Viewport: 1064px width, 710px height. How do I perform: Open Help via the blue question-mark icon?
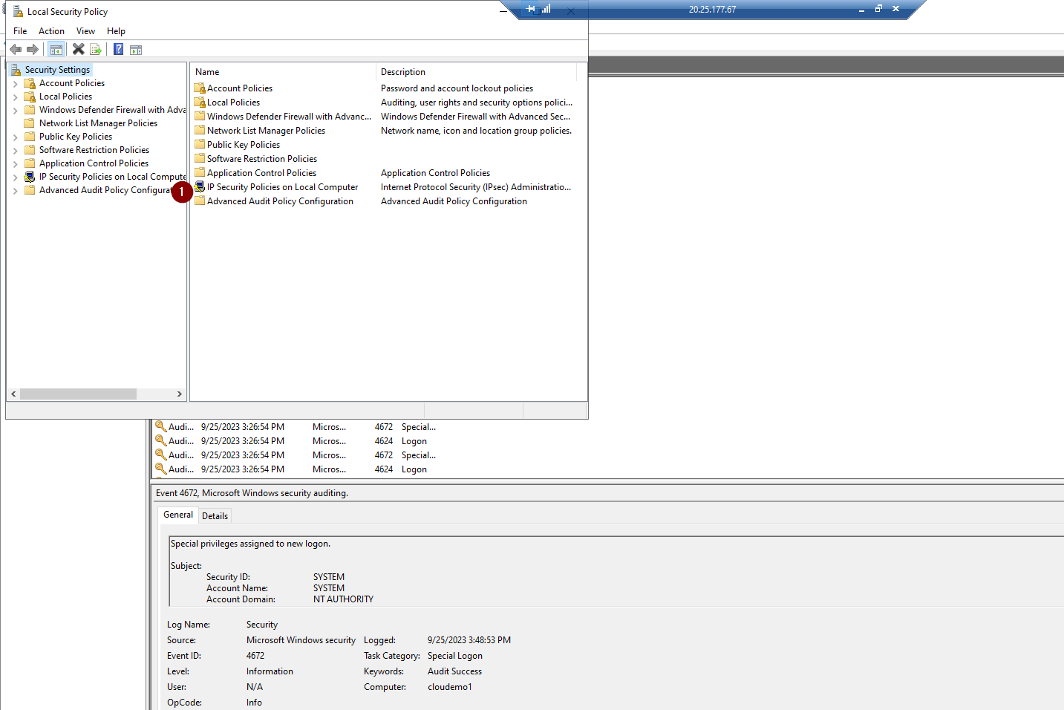119,49
